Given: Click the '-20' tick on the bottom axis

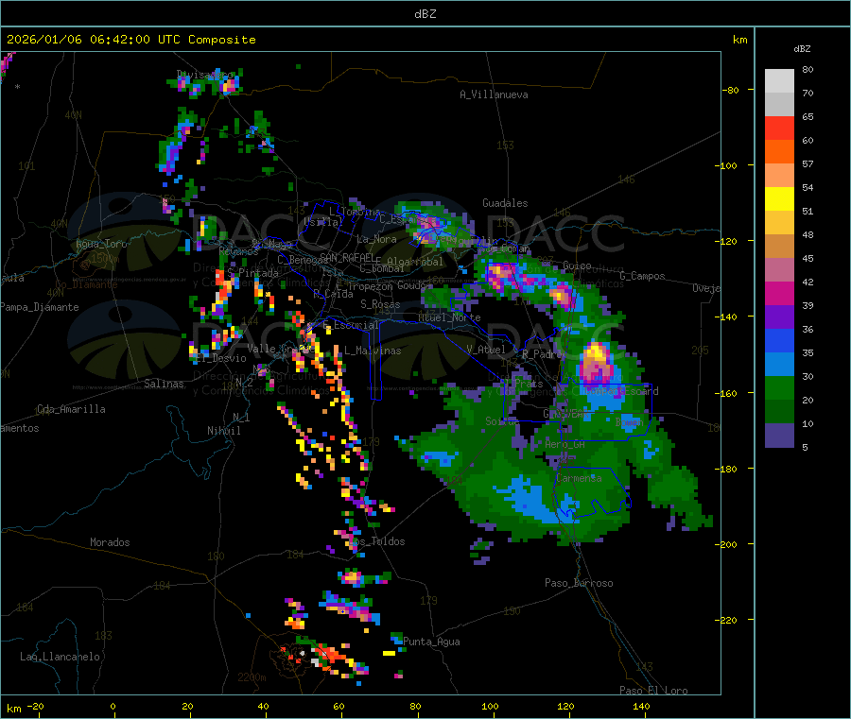Looking at the screenshot, I should (36, 706).
